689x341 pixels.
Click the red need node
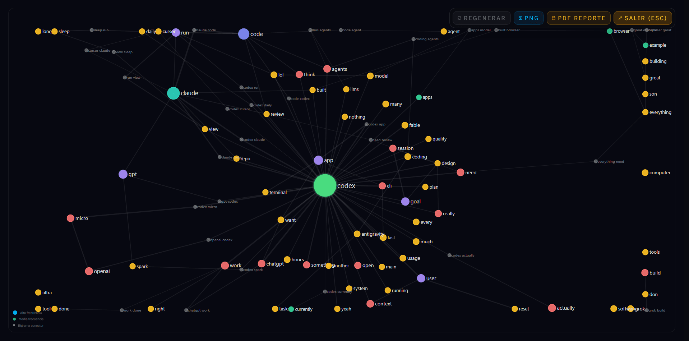tap(460, 172)
